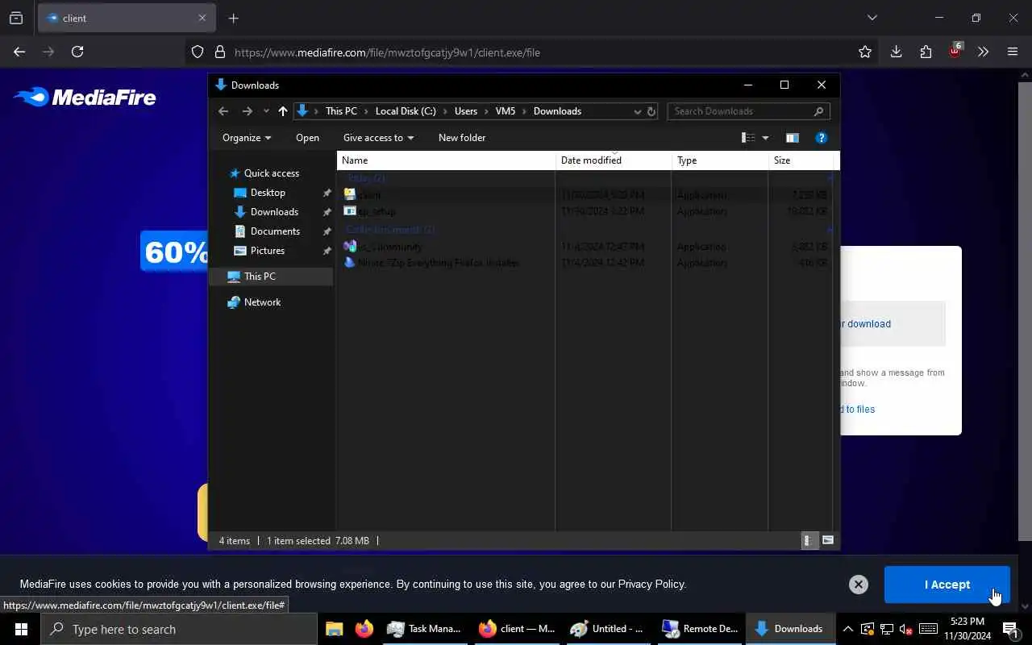Create a New folder
Image resolution: width=1032 pixels, height=645 pixels.
(x=462, y=138)
